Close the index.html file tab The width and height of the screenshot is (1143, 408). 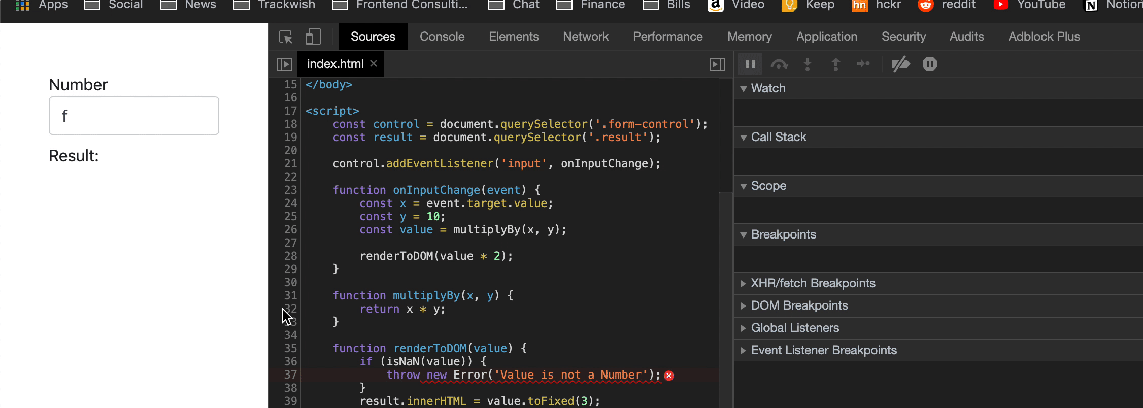click(x=374, y=63)
